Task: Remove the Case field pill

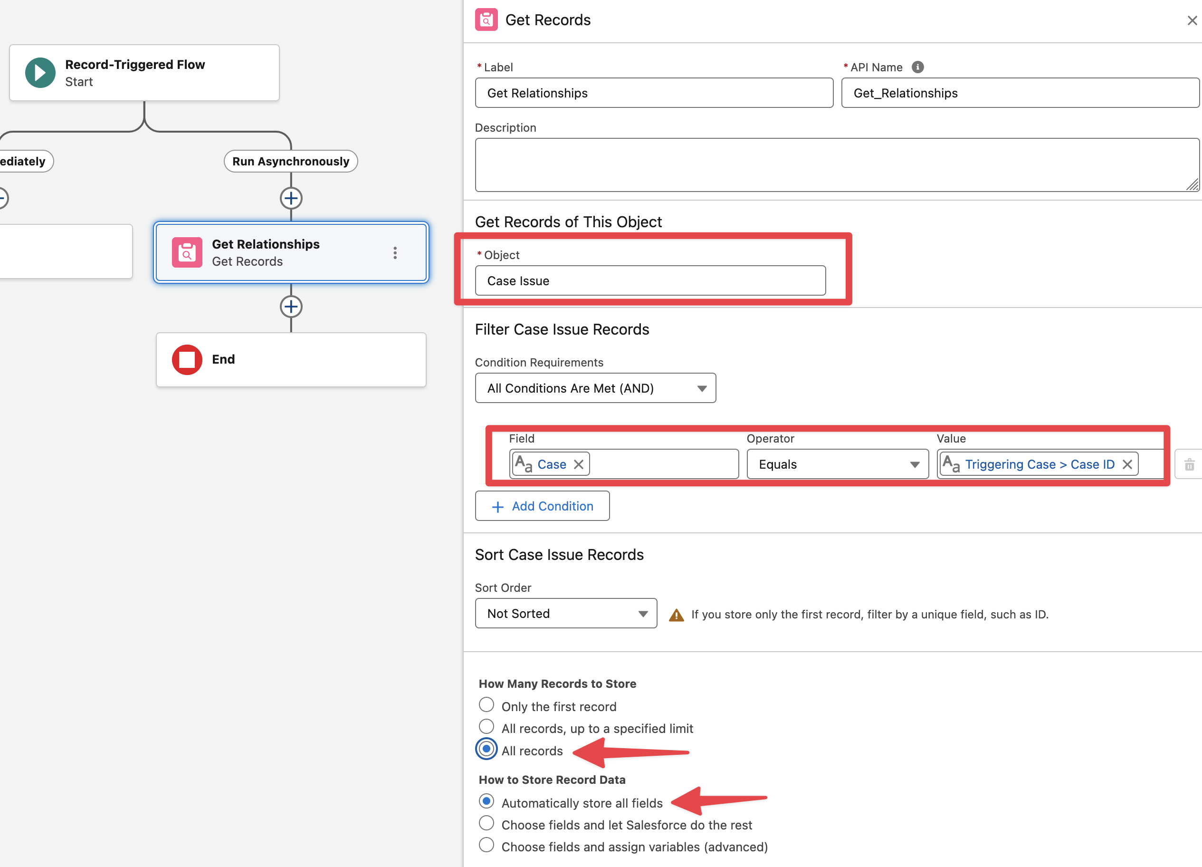Action: pos(579,464)
